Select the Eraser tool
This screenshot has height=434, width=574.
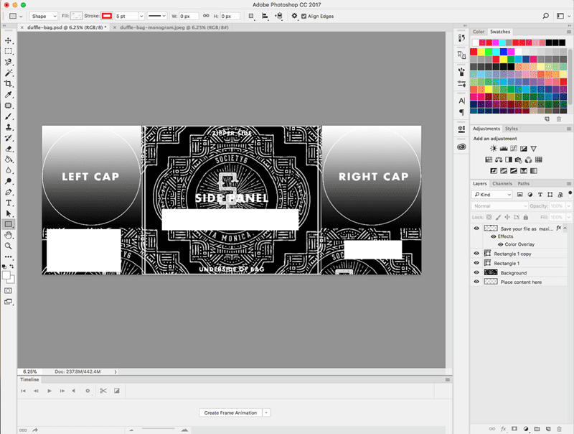pyautogui.click(x=9, y=149)
